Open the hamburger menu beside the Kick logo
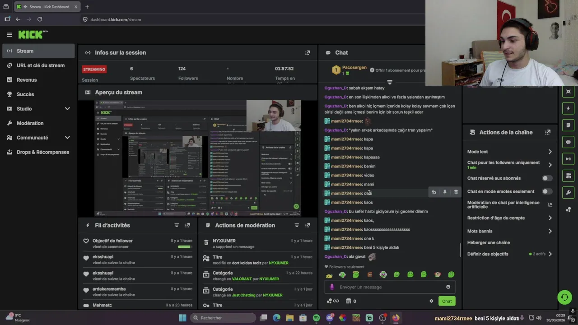This screenshot has width=578, height=325. 9,34
